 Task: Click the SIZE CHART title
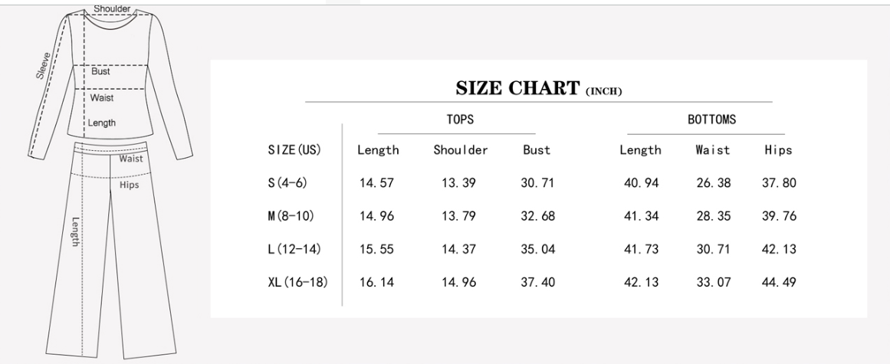pyautogui.click(x=538, y=89)
